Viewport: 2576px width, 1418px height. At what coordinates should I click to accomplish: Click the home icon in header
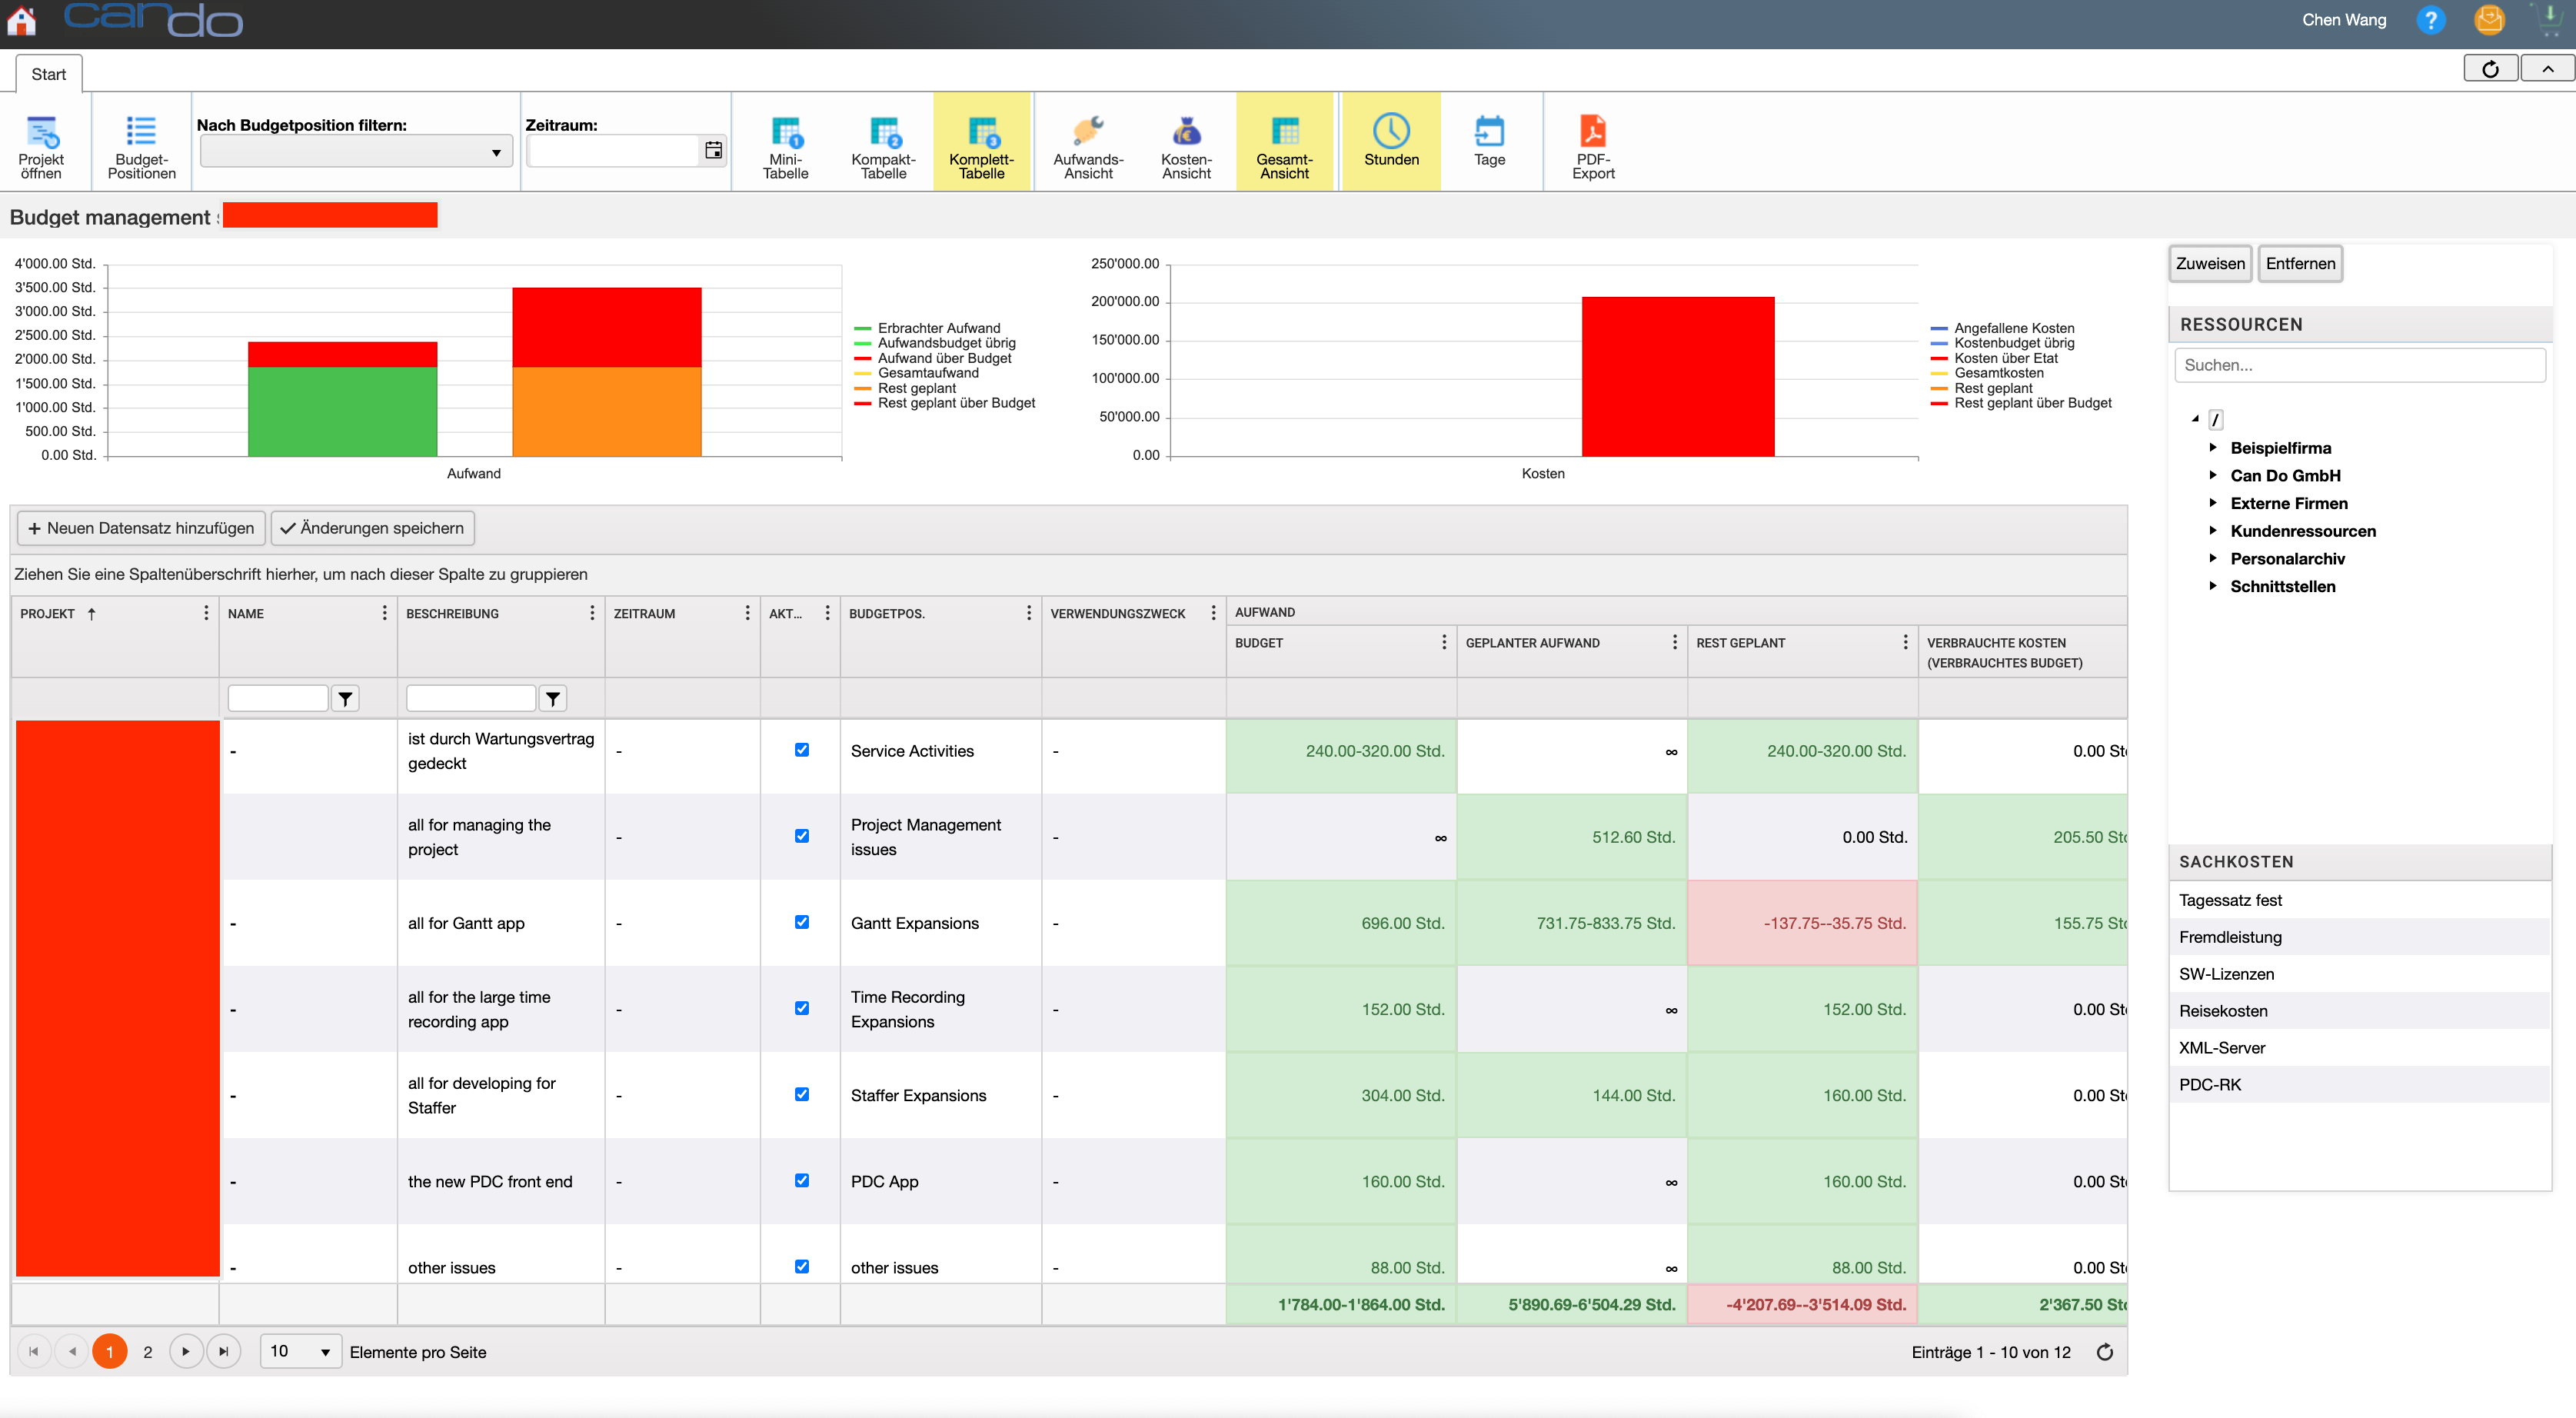tap(21, 20)
